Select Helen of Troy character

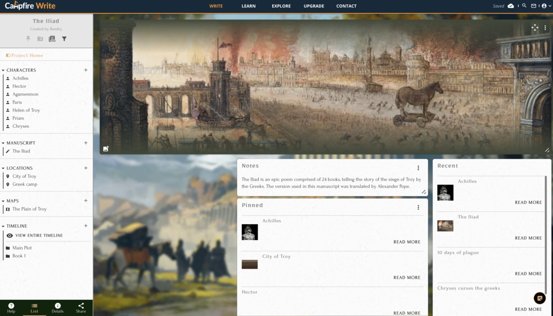[x=26, y=110]
